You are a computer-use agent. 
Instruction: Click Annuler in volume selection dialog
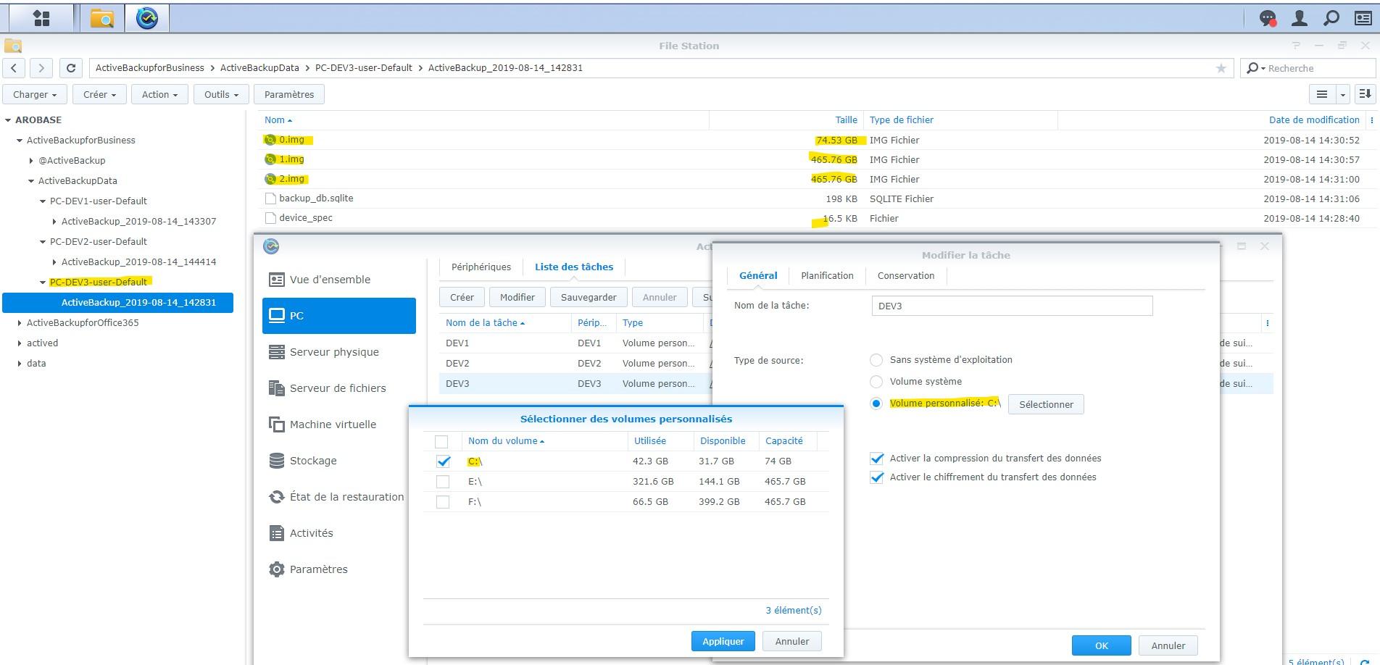pos(791,641)
